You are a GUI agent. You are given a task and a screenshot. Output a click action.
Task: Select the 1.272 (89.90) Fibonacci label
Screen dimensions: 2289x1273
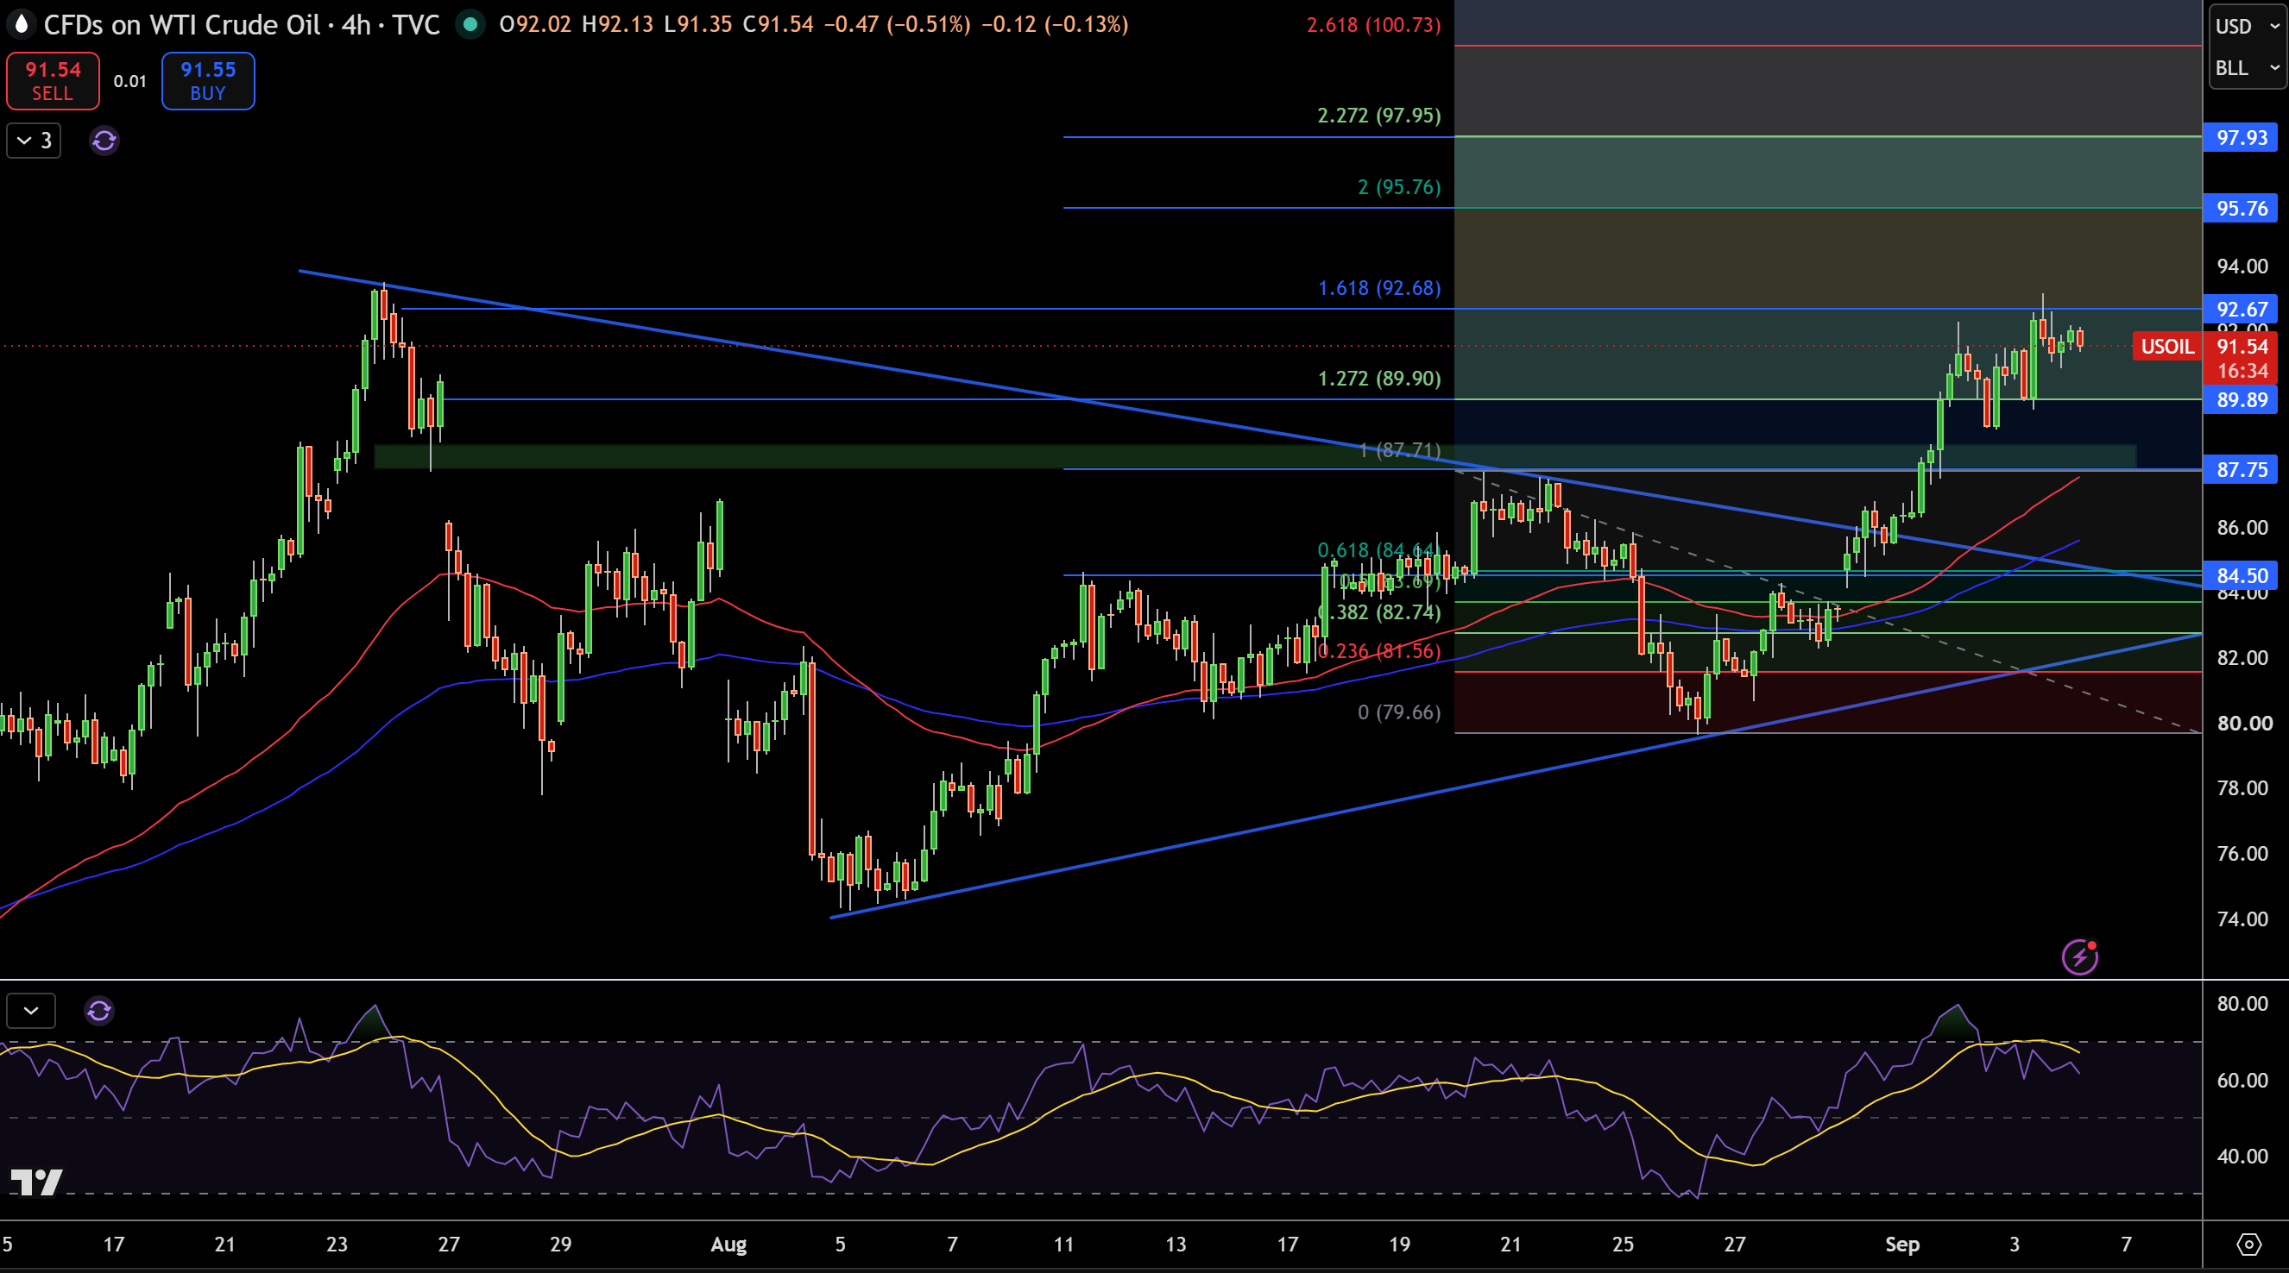pos(1379,378)
